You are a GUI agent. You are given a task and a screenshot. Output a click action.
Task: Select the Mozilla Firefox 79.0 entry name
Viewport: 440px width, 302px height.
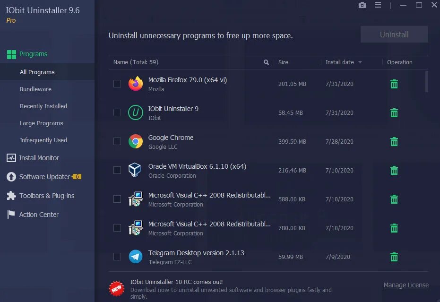(x=188, y=80)
